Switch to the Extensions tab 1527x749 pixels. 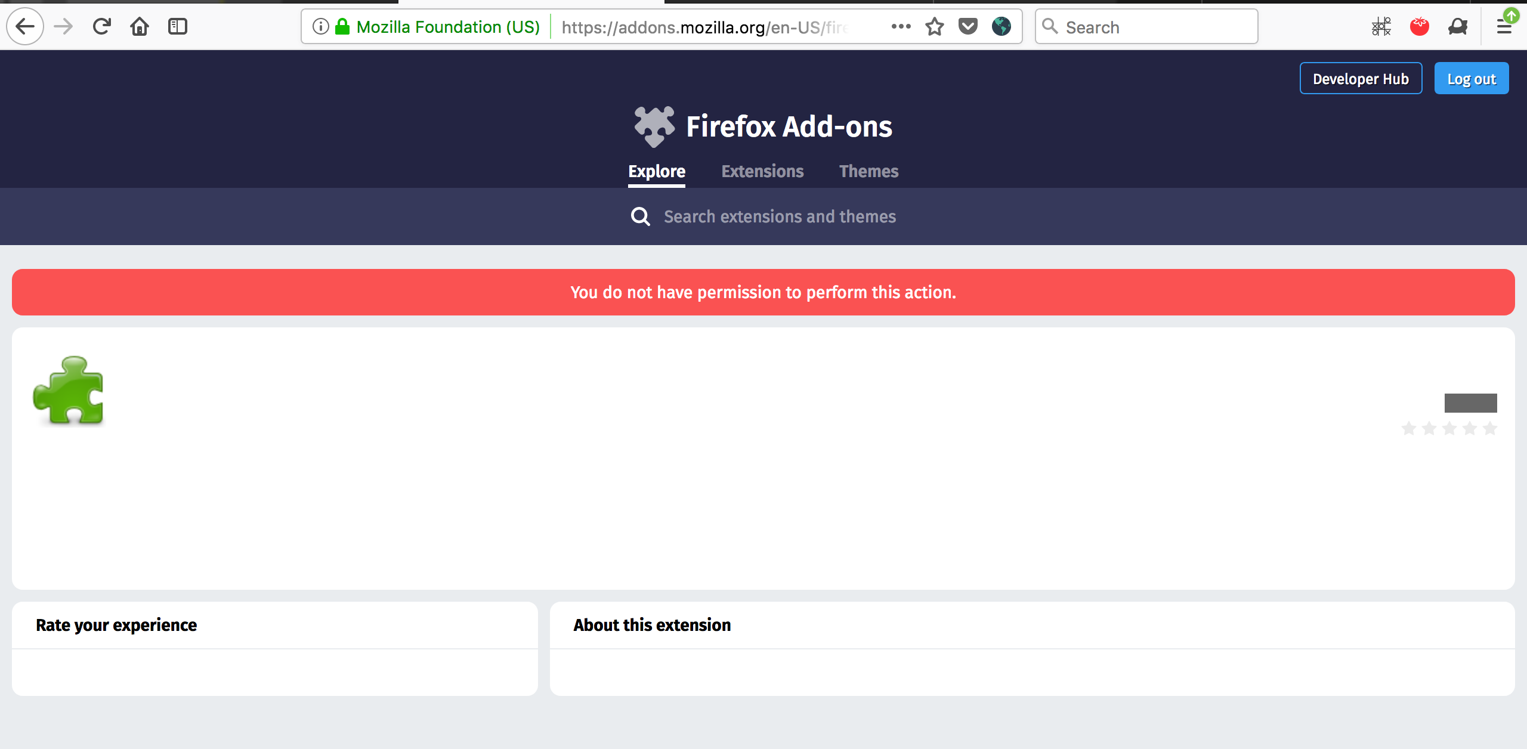(762, 172)
